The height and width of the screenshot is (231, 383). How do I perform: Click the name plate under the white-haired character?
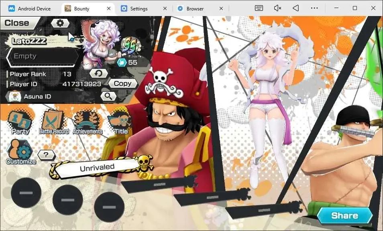point(212,197)
